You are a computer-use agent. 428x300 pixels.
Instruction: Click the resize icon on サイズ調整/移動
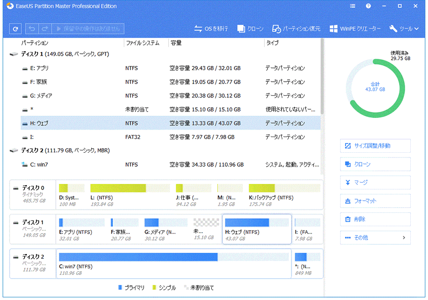[x=348, y=146]
